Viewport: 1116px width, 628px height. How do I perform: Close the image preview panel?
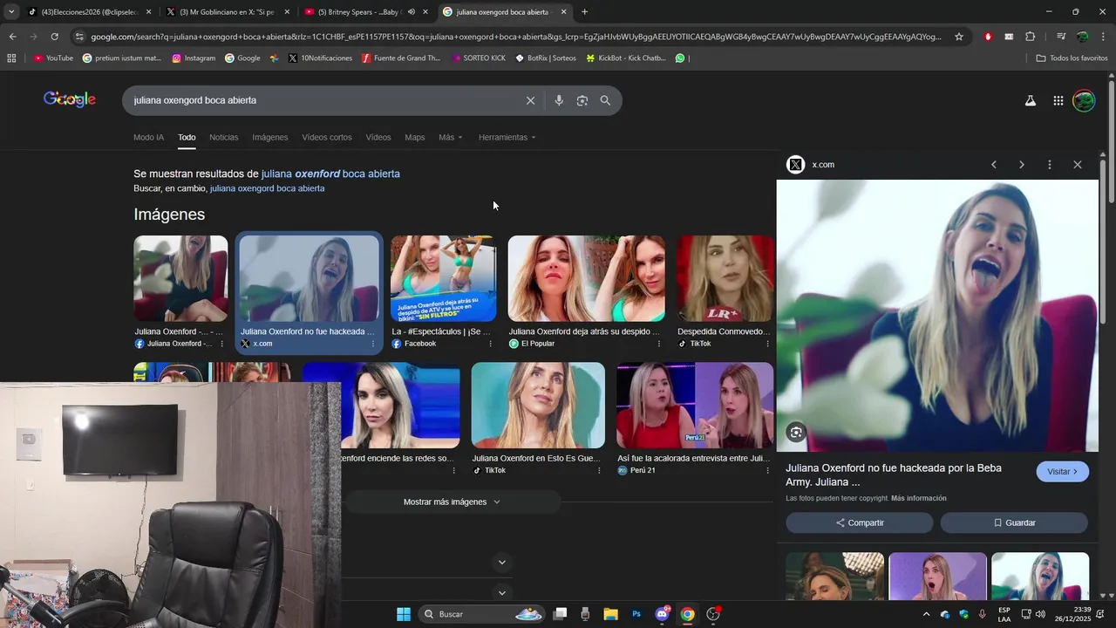click(1078, 165)
